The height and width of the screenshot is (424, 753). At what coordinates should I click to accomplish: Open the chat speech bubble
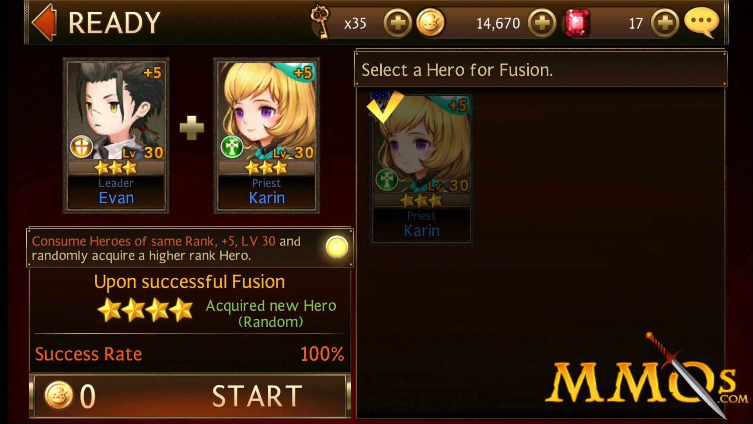[x=702, y=22]
